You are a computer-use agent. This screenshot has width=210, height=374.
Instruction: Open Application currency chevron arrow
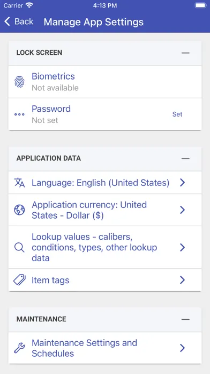click(183, 210)
